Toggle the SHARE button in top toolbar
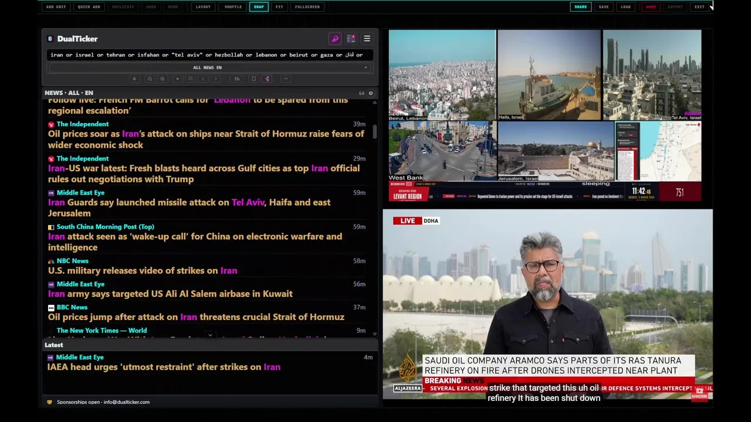This screenshot has width=751, height=422. pyautogui.click(x=580, y=7)
